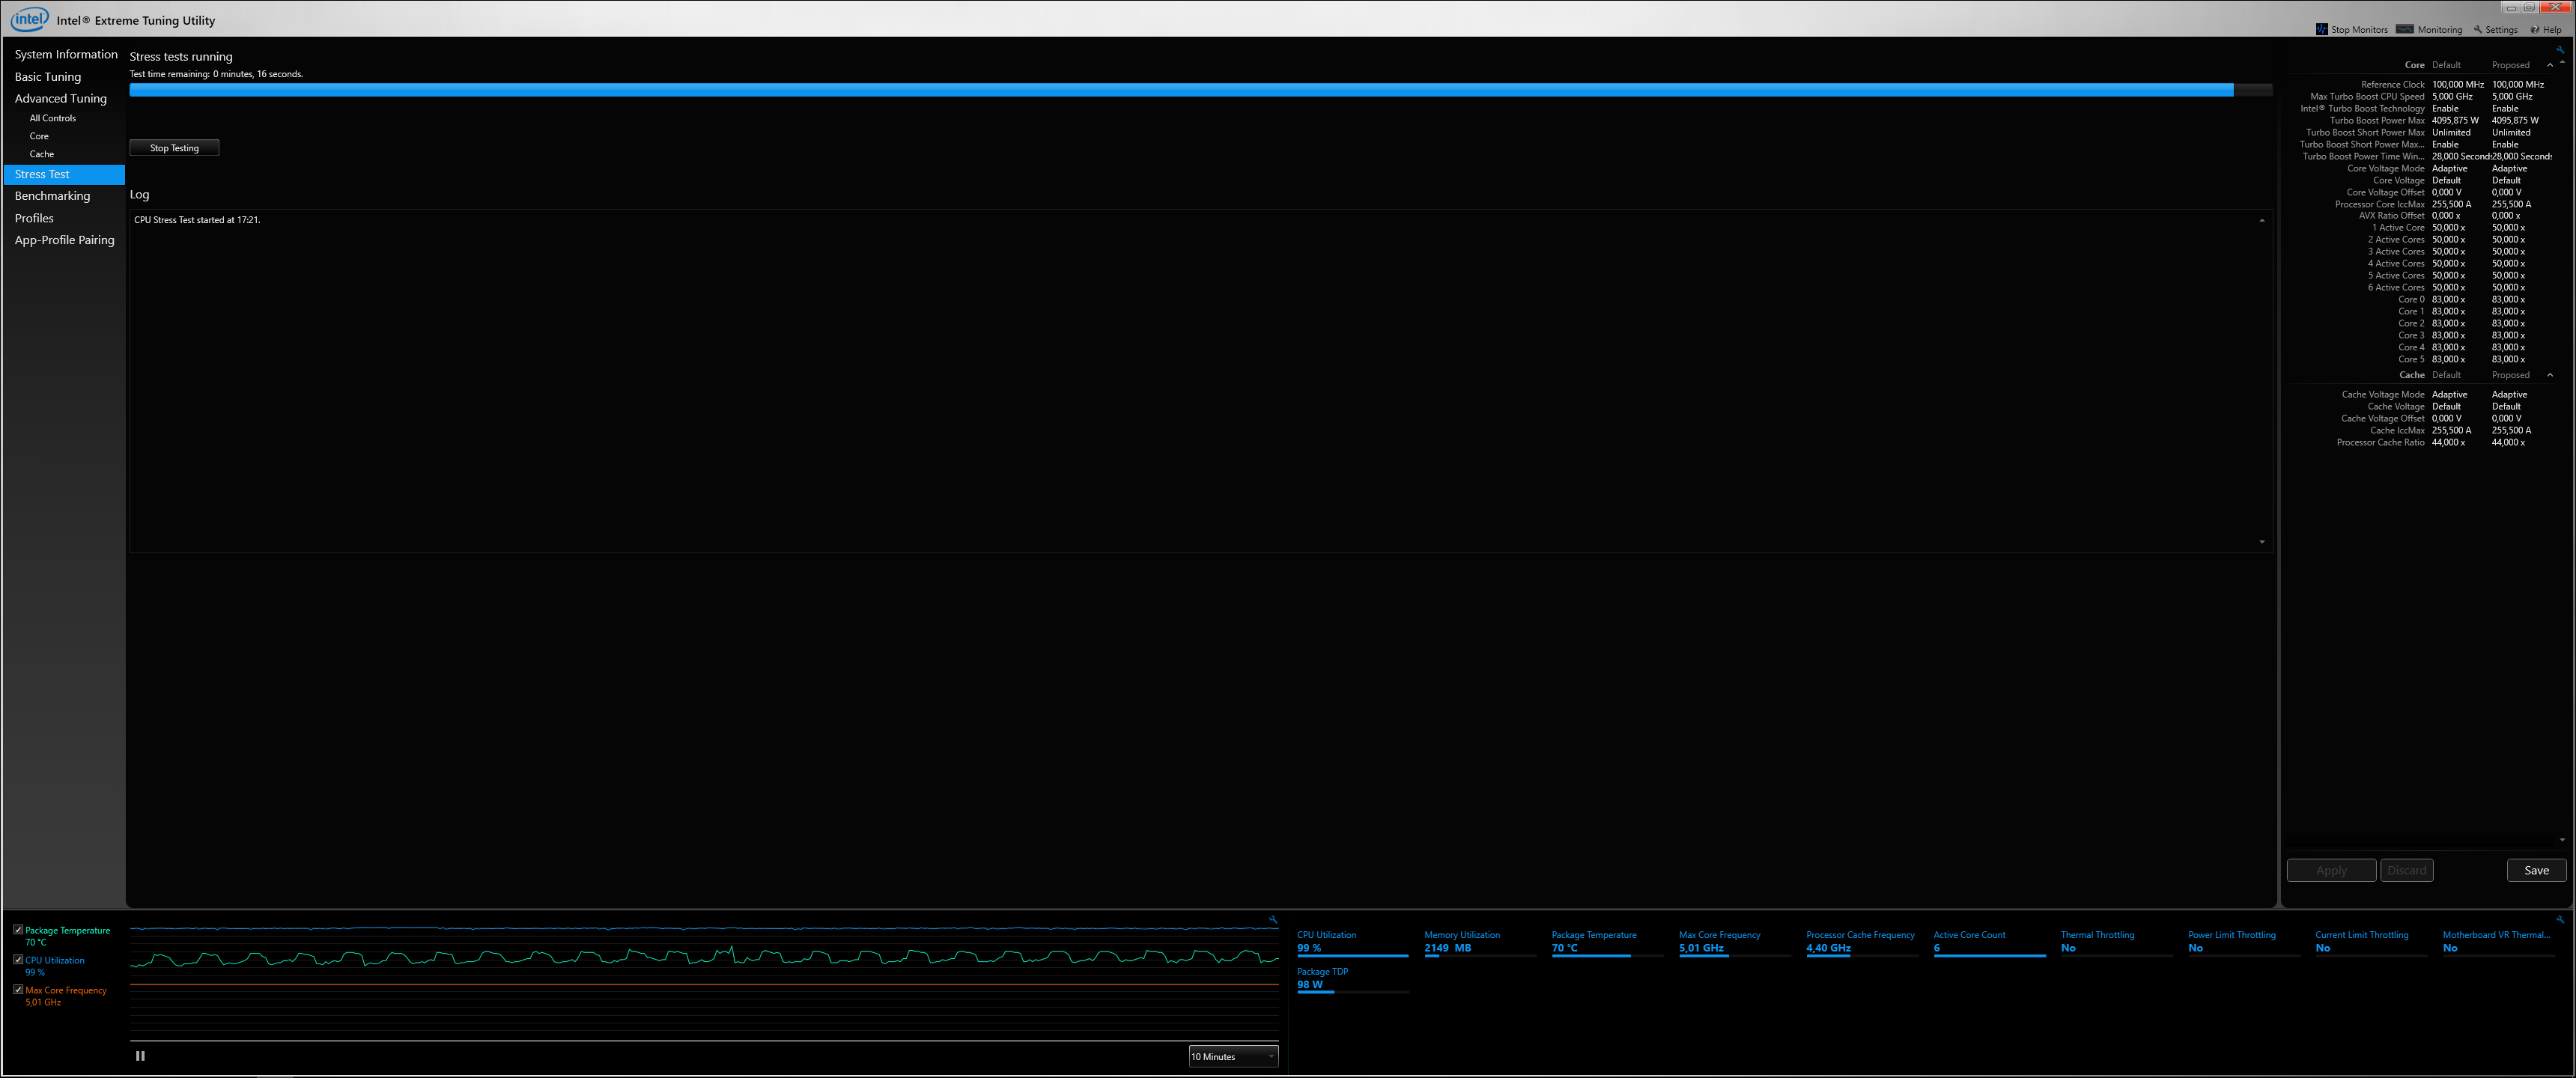Uncheck the Package Temperature graph checkbox
Screen dimensions: 2576x1078
coord(18,929)
